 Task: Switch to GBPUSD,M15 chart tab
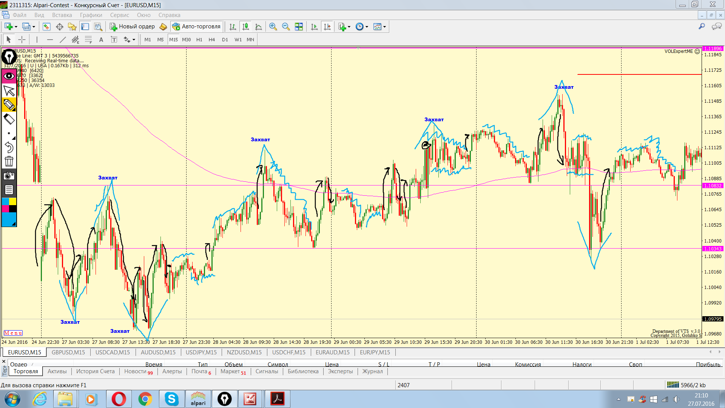68,352
